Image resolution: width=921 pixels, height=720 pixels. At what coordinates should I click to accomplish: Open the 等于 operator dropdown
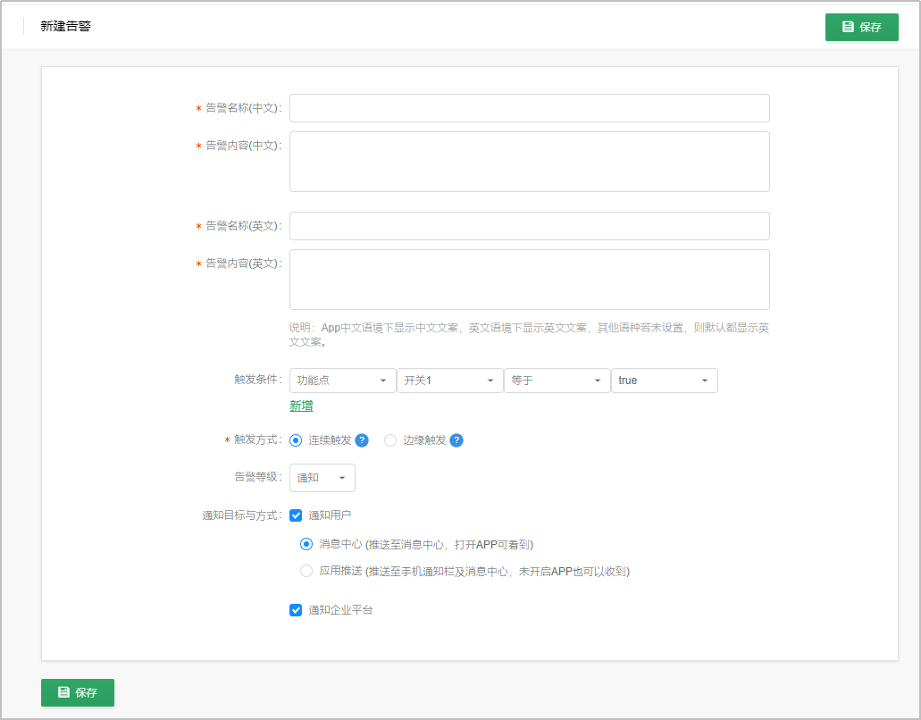point(557,381)
